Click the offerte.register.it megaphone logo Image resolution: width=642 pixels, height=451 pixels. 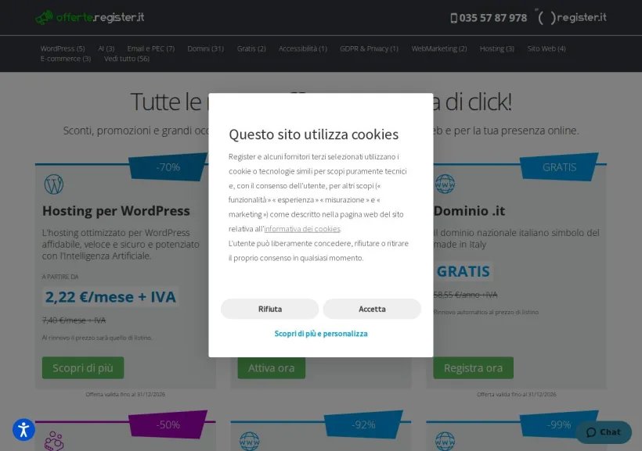[90, 17]
